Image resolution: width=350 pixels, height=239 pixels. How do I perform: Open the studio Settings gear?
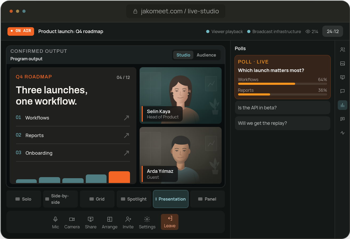[147, 222]
